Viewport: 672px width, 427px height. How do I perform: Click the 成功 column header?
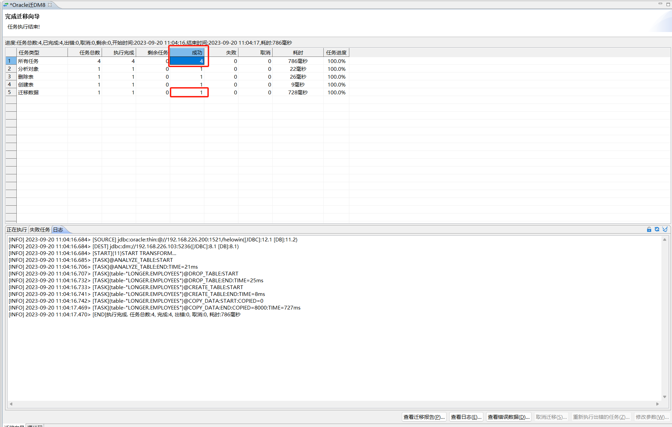[x=187, y=52]
